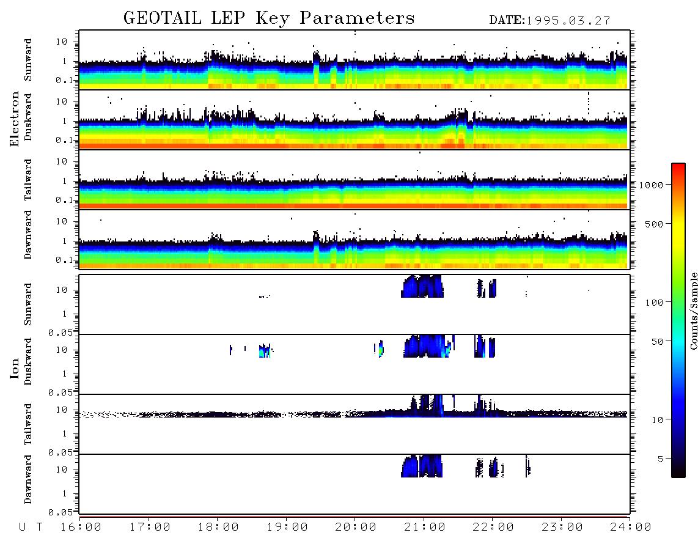Click the 21:00 time axis label
Viewport: 698px width, 538px height.
(425, 527)
